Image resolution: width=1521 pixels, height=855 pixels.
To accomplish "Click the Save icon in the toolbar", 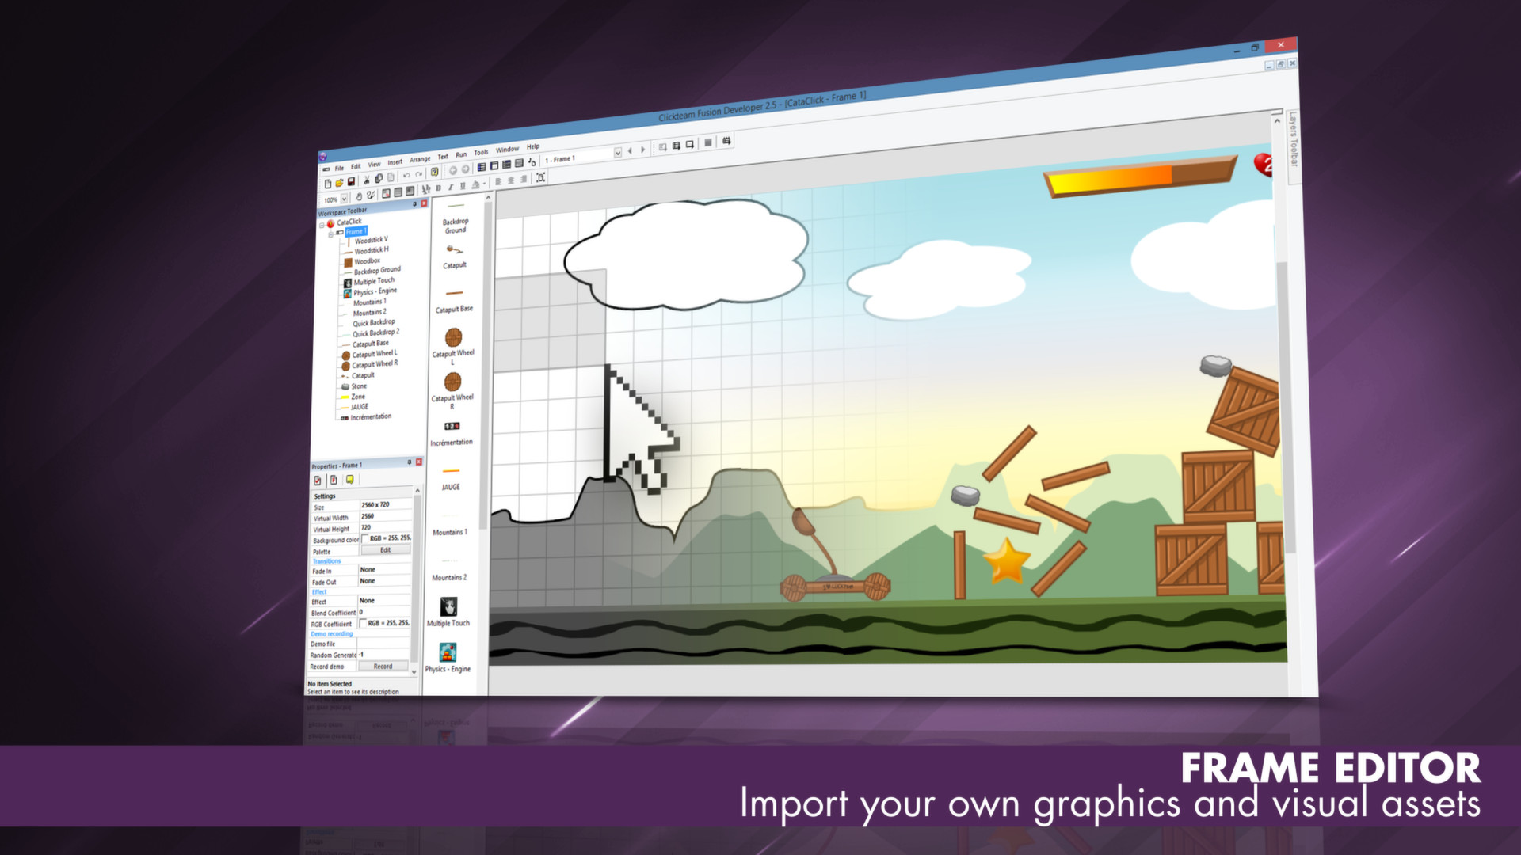I will (351, 181).
